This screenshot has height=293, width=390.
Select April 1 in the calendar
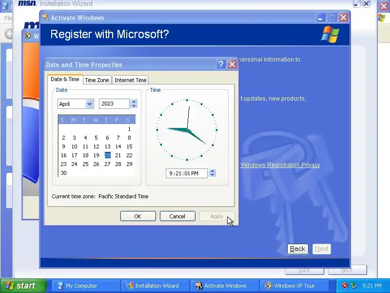click(129, 129)
